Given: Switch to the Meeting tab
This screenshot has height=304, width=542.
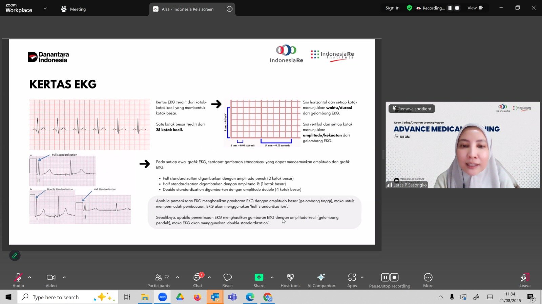Looking at the screenshot, I should coord(73,9).
